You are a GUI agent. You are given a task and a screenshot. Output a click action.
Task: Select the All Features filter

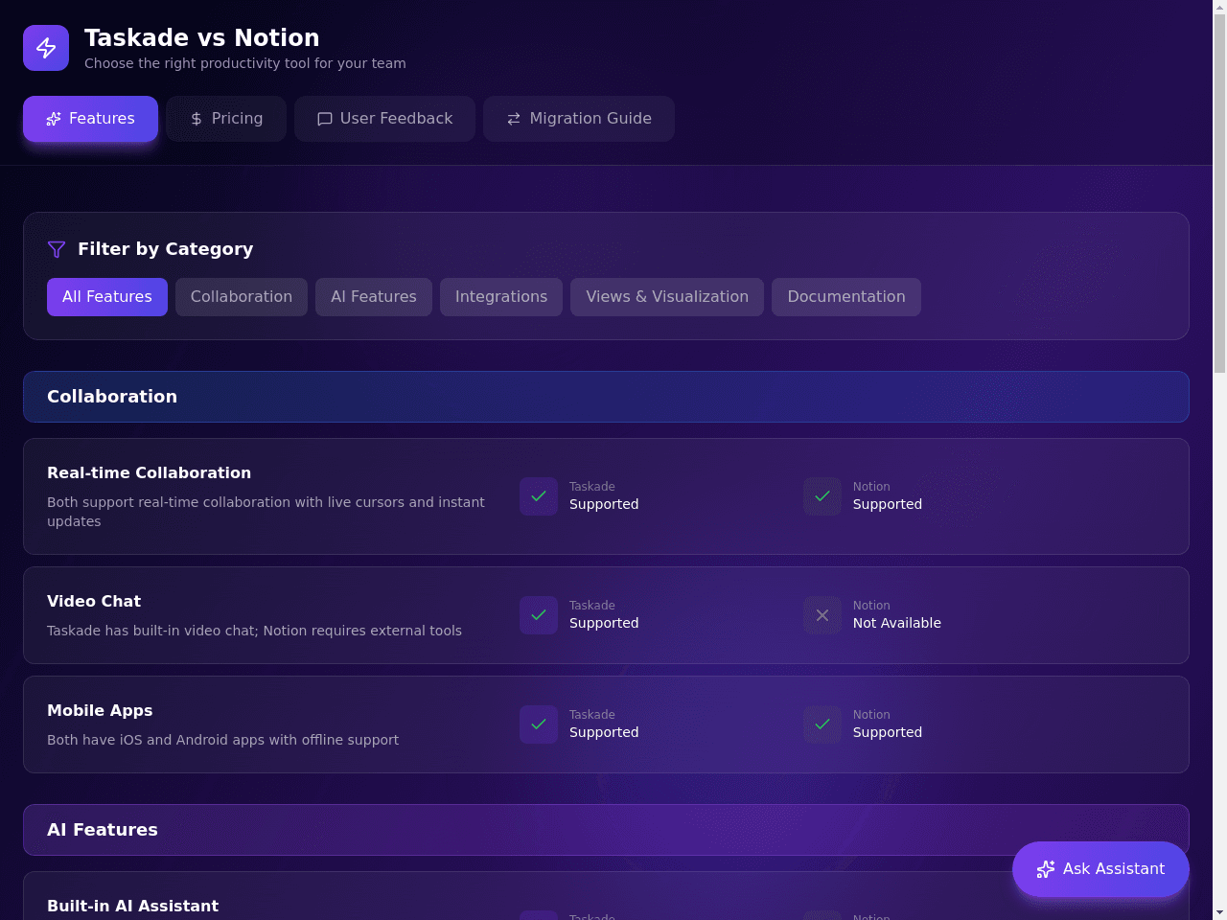click(107, 297)
